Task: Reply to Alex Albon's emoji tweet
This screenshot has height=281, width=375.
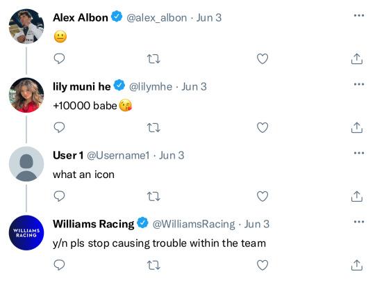Action: tap(59, 58)
